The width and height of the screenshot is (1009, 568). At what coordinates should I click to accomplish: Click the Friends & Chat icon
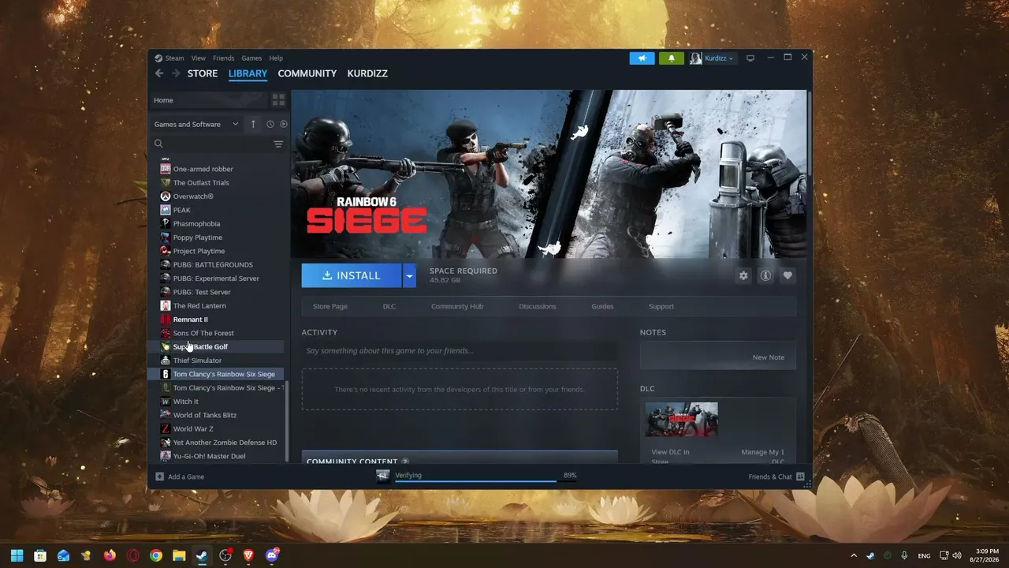[800, 476]
